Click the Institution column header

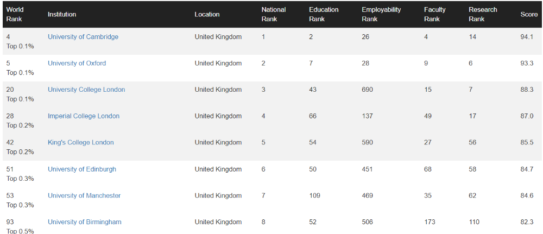[x=62, y=14]
